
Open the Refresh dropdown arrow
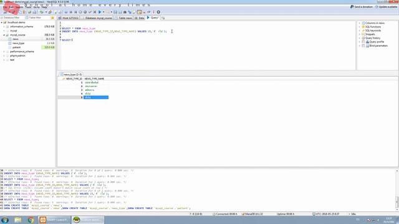pyautogui.click(x=46, y=12)
